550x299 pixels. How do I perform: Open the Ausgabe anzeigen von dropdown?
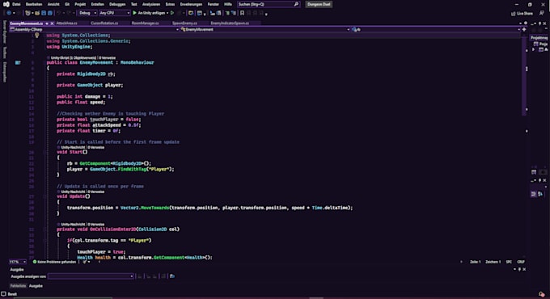coord(91,276)
